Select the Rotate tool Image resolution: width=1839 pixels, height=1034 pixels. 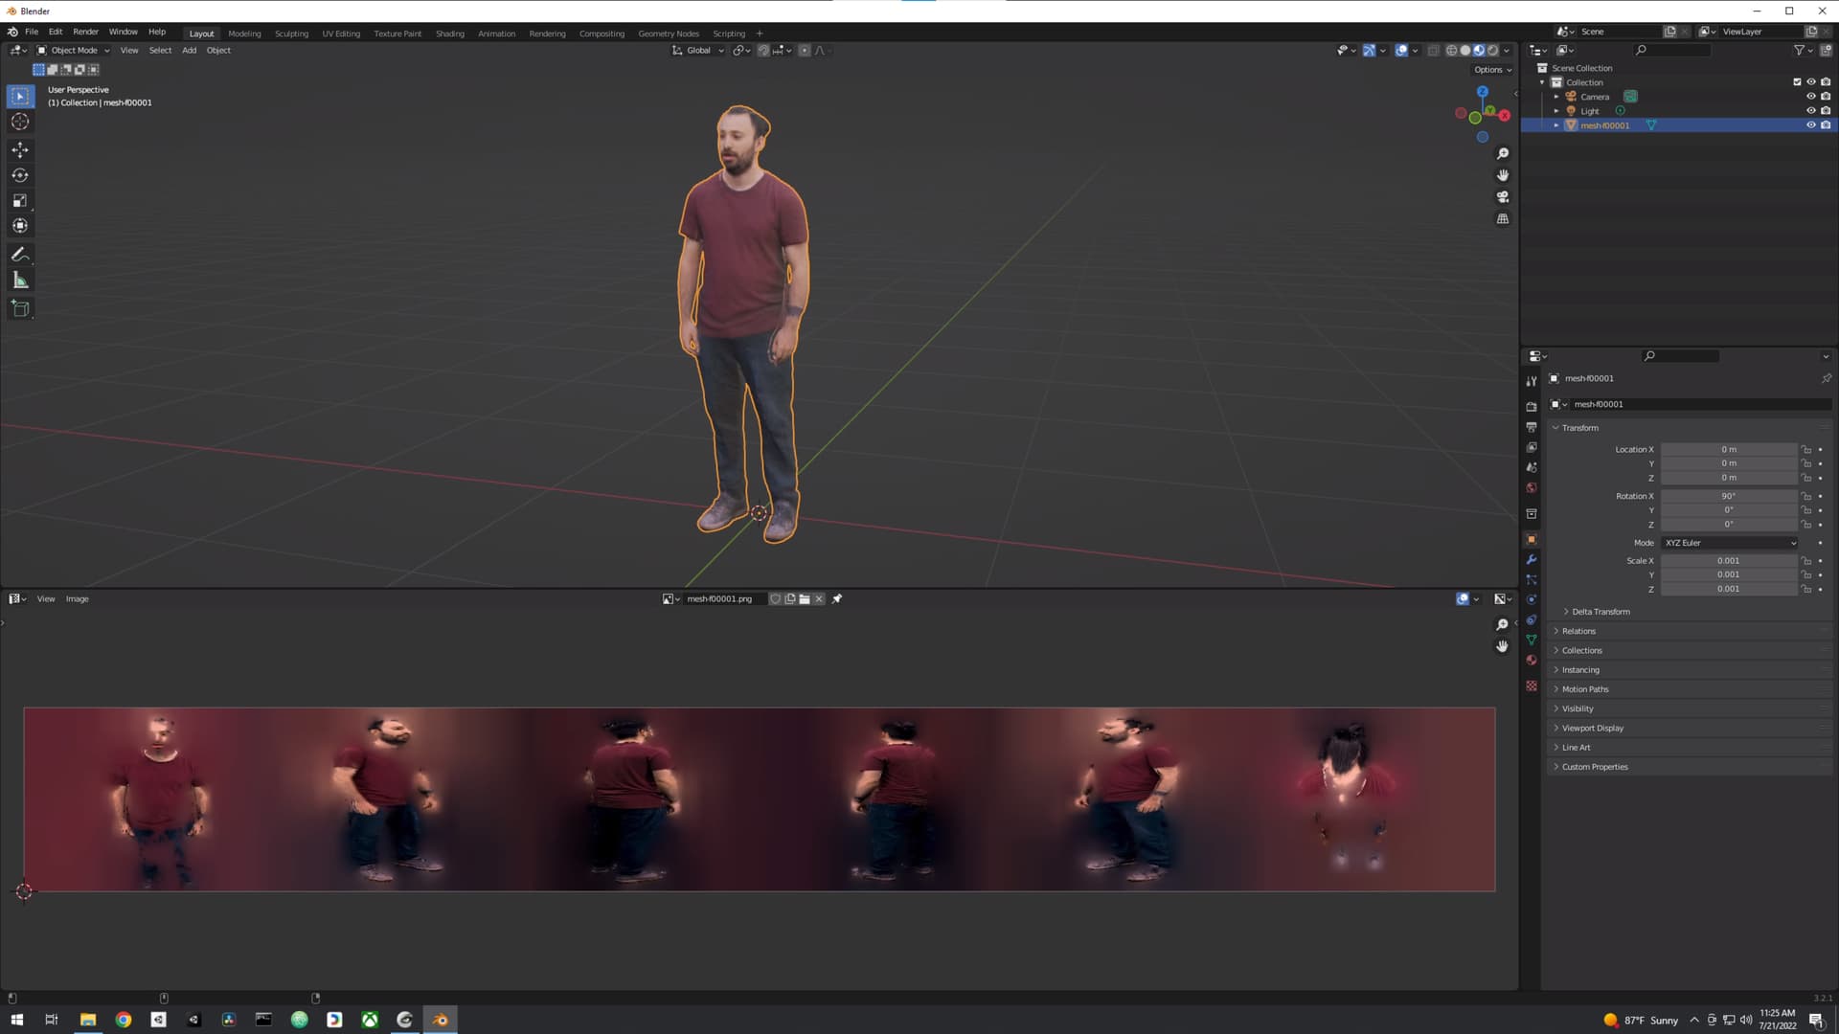[20, 175]
